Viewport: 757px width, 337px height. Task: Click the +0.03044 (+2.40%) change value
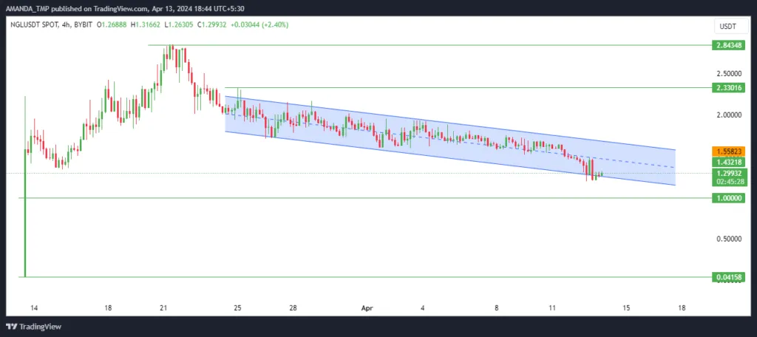[260, 24]
